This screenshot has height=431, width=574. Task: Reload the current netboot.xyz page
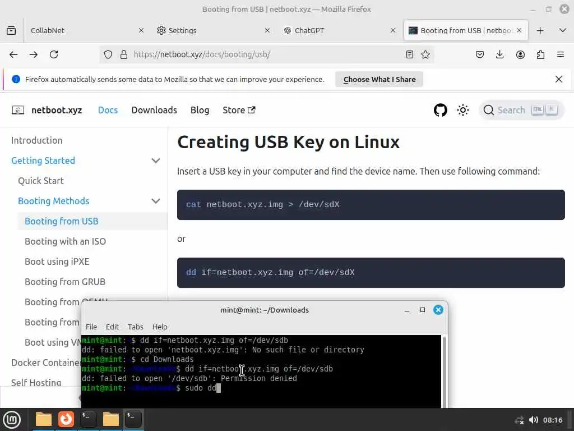pos(54,54)
